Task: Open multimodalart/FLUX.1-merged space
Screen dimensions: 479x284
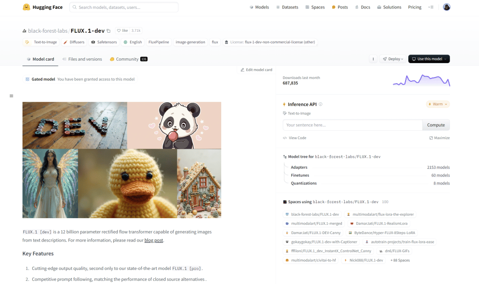Action: tap(314, 224)
